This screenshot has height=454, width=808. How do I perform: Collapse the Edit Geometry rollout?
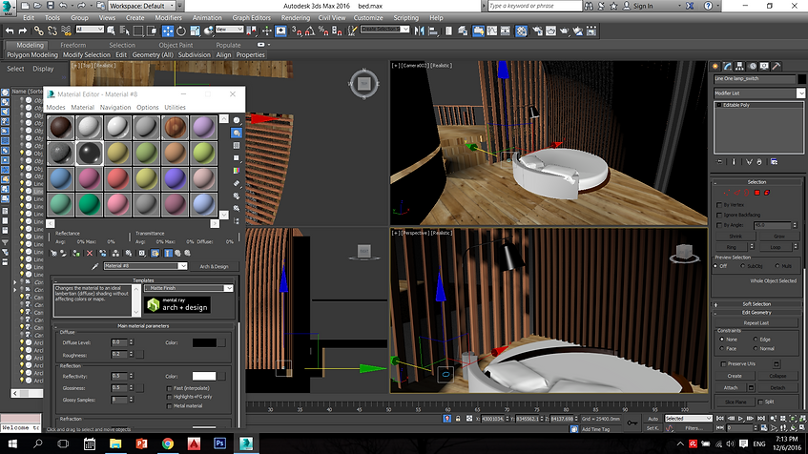point(756,312)
